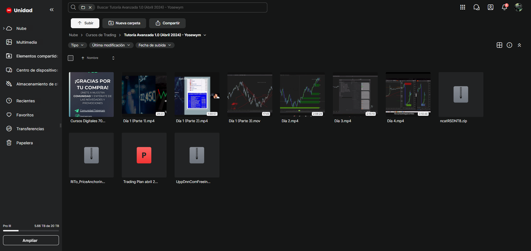This screenshot has width=531, height=251.
Task: Open notifications bell
Action: click(x=504, y=7)
